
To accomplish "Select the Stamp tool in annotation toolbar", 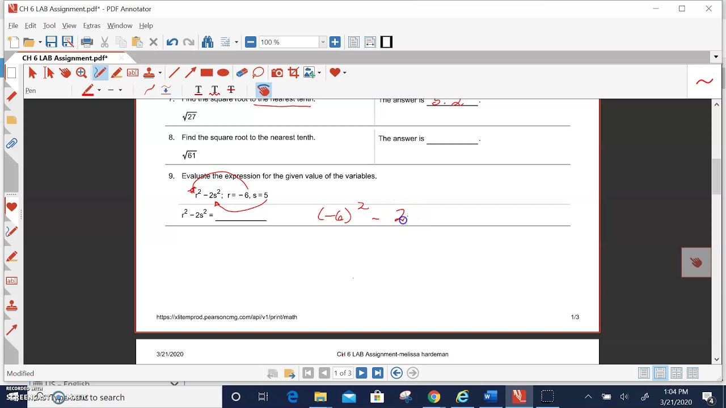I will (149, 73).
